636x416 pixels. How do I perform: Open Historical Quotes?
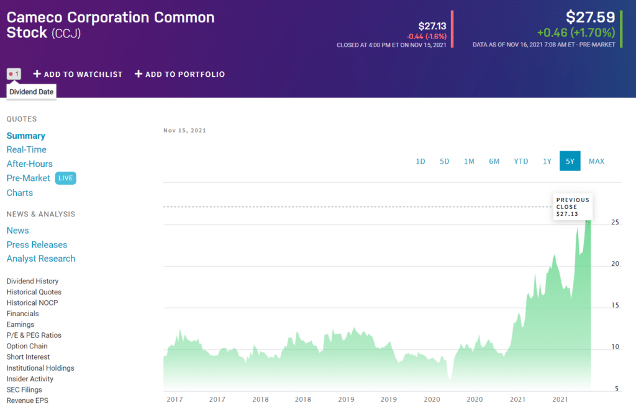coord(34,292)
